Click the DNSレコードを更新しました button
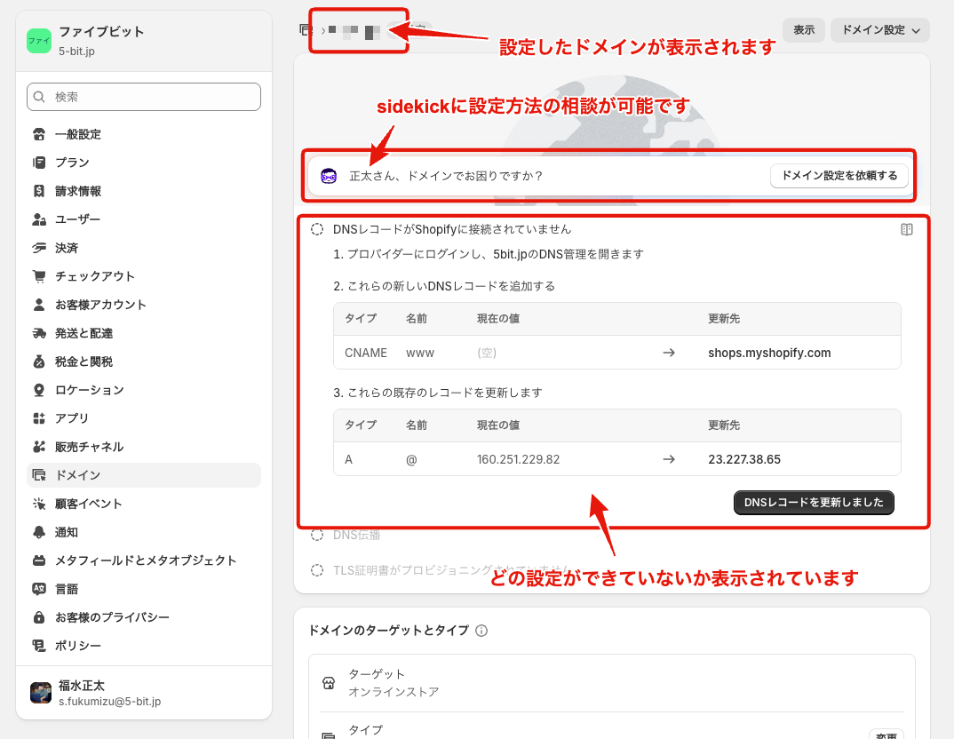 [x=813, y=503]
